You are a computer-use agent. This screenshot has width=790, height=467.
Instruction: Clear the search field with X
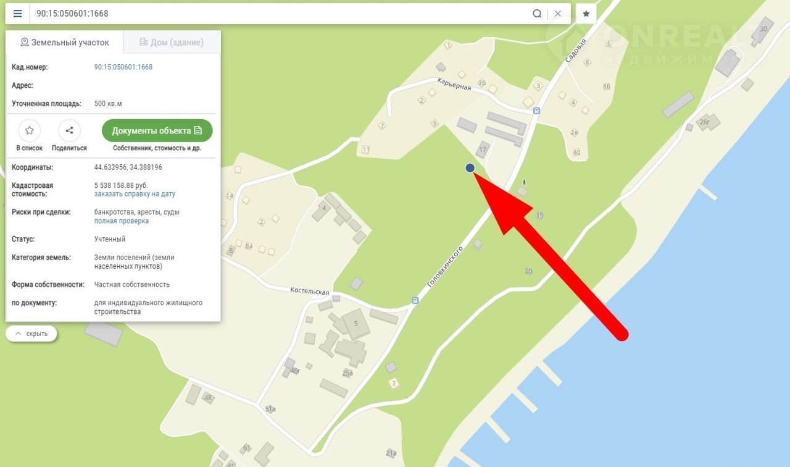(x=558, y=14)
